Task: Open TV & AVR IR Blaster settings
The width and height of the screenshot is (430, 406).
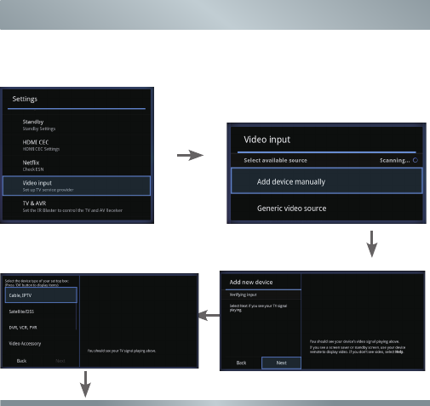Action: 77,207
